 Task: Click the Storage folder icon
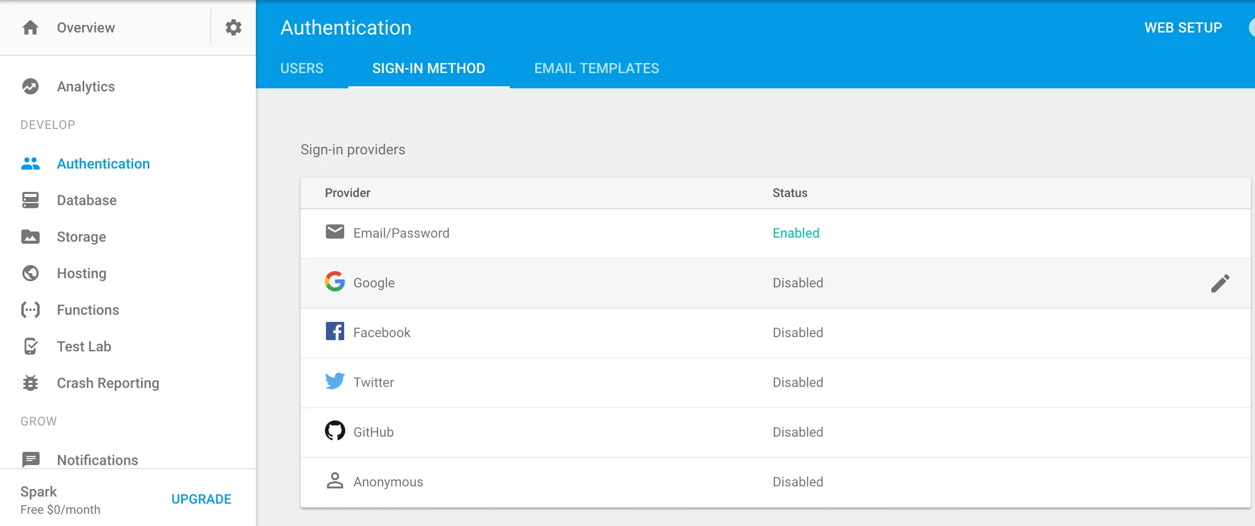pyautogui.click(x=30, y=237)
